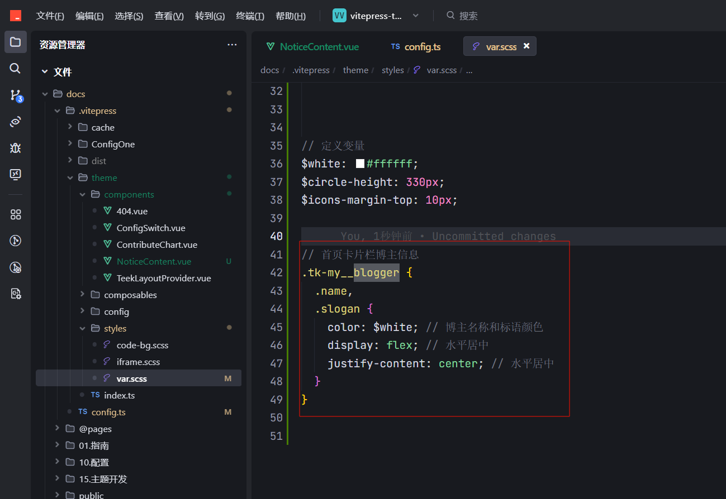Open the 文件(F) menu
This screenshot has width=726, height=499.
tap(50, 16)
